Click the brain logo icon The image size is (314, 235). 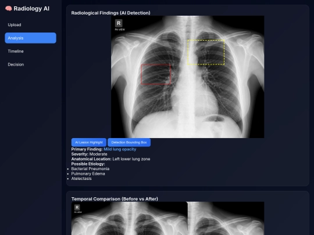[x=8, y=9]
